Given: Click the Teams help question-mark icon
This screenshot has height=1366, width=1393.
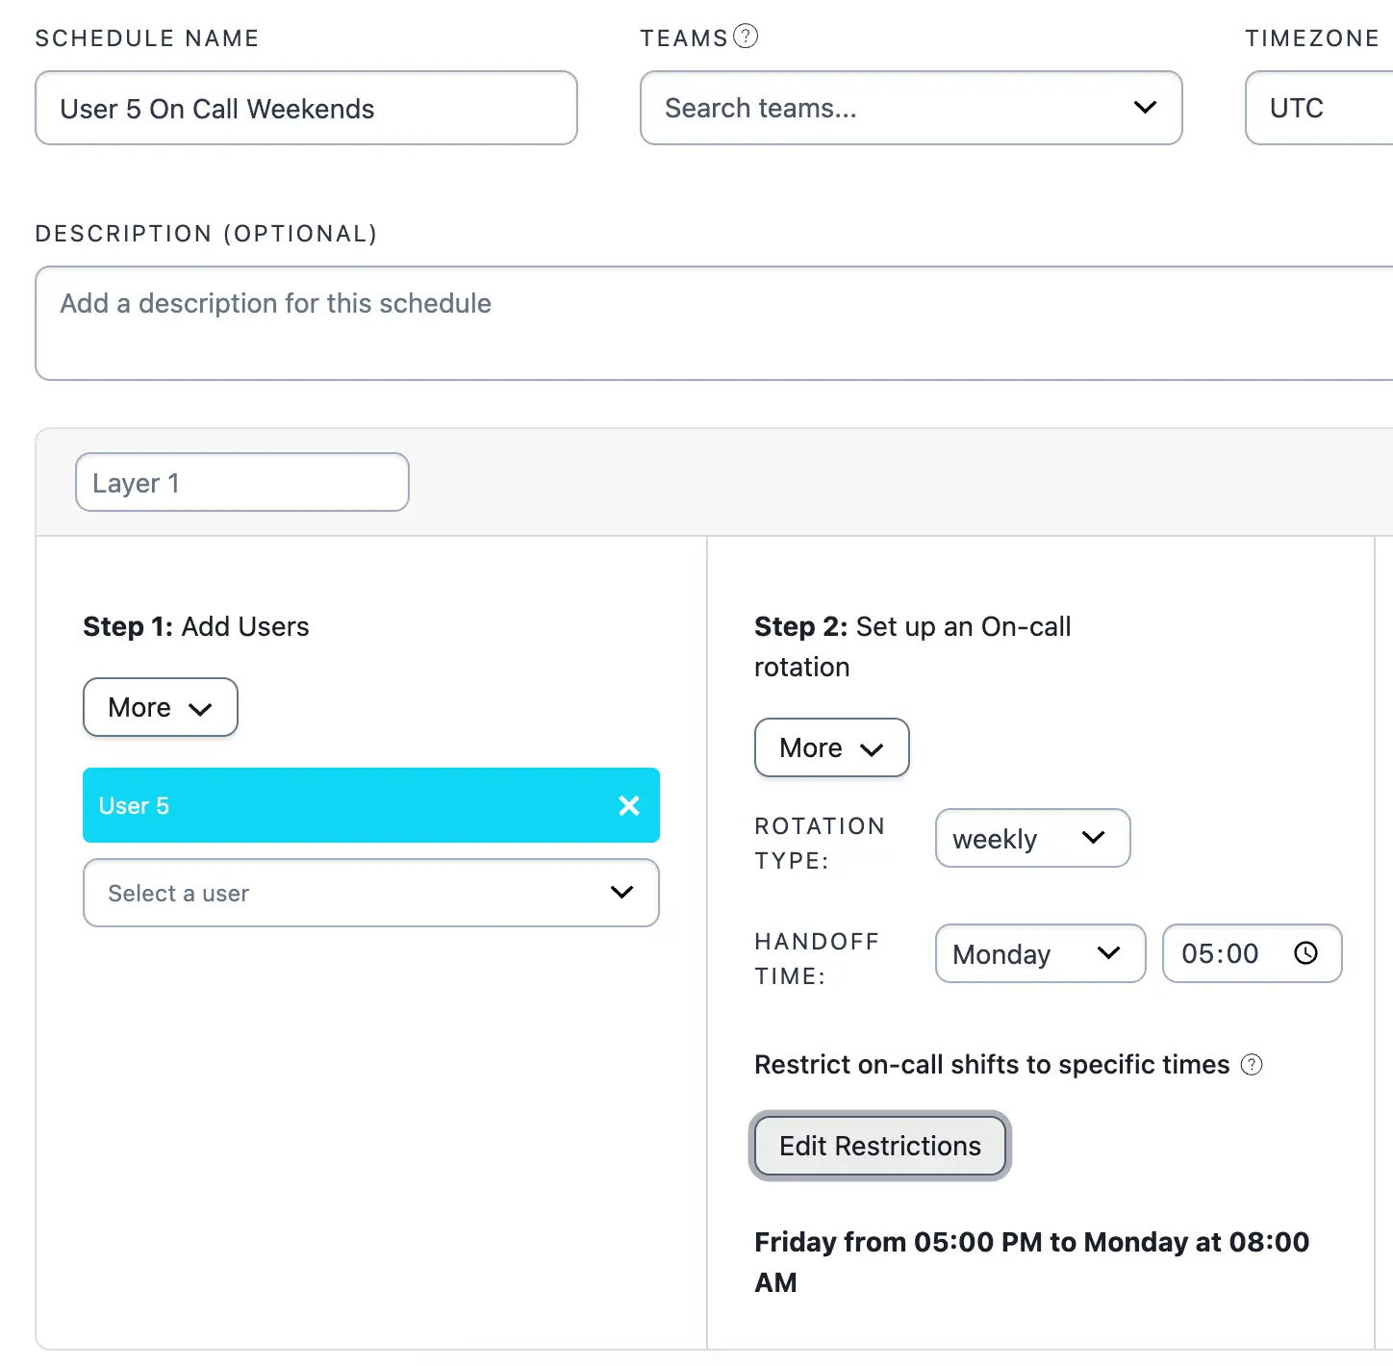Looking at the screenshot, I should pyautogui.click(x=746, y=37).
